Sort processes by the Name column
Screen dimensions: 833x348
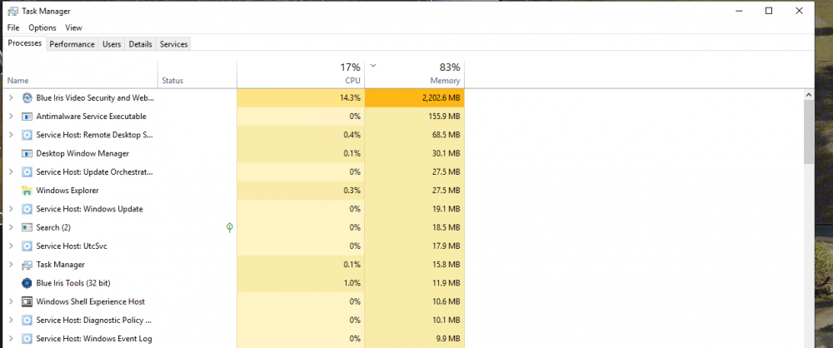(x=81, y=74)
